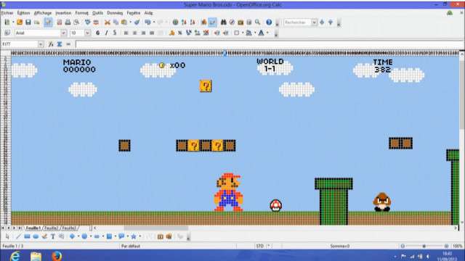Switch to the Feuille2 sheet tab
Image resolution: width=465 pixels, height=261 pixels.
52,228
